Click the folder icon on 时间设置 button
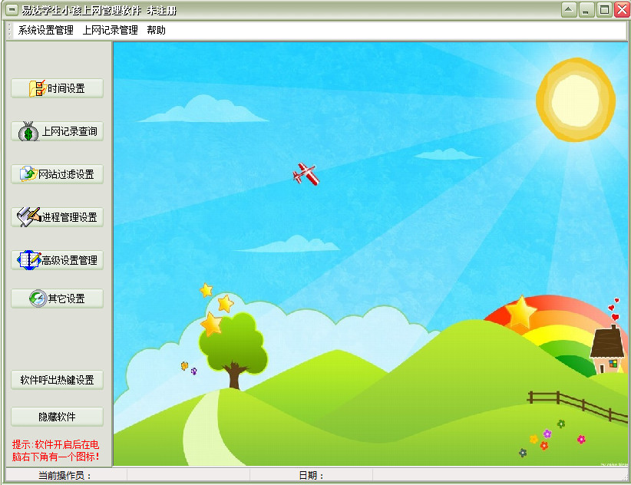631x485 pixels. 38,88
